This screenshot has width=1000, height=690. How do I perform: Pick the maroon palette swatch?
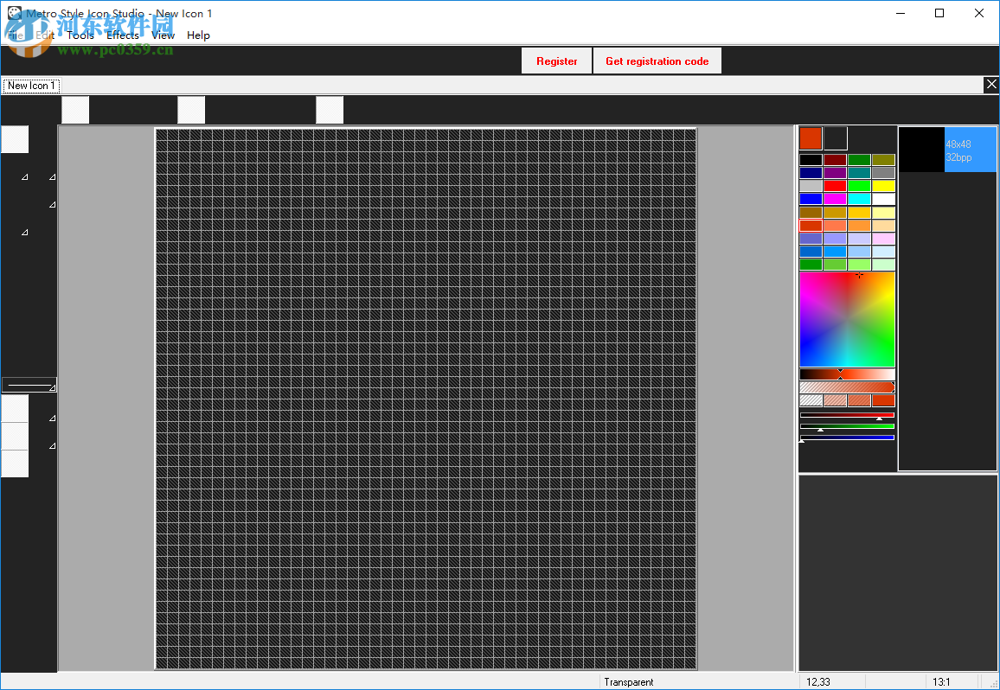click(x=835, y=160)
